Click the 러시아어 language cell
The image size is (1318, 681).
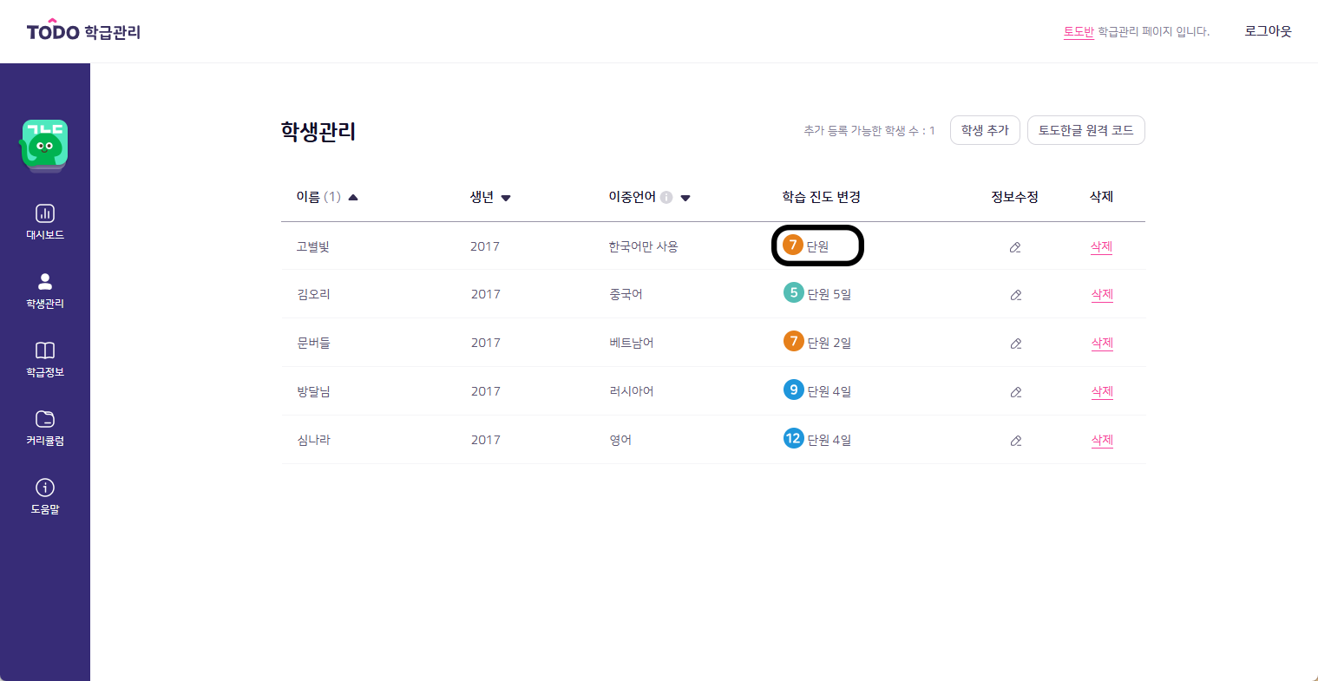(x=632, y=391)
